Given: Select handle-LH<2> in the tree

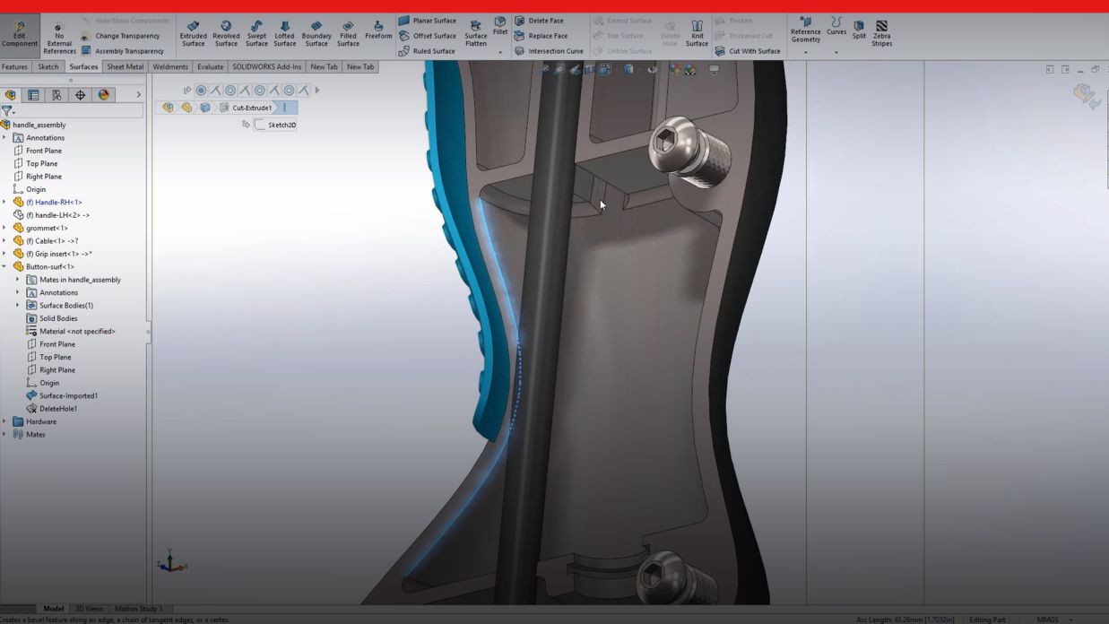Looking at the screenshot, I should coord(51,215).
